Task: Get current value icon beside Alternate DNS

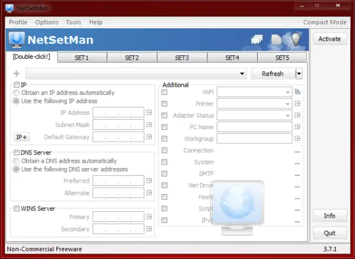Action: coord(149,192)
